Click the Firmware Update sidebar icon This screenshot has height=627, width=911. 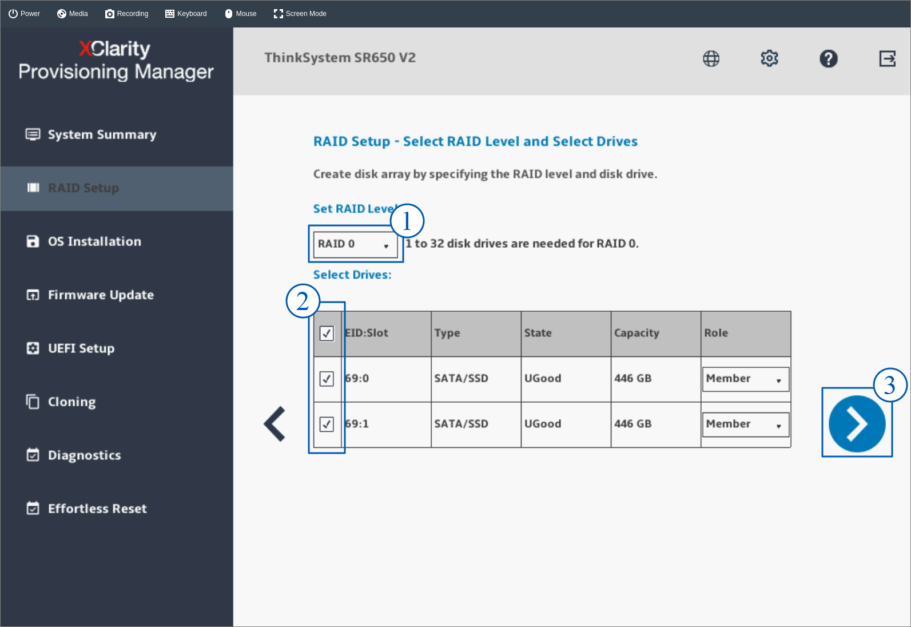33,295
